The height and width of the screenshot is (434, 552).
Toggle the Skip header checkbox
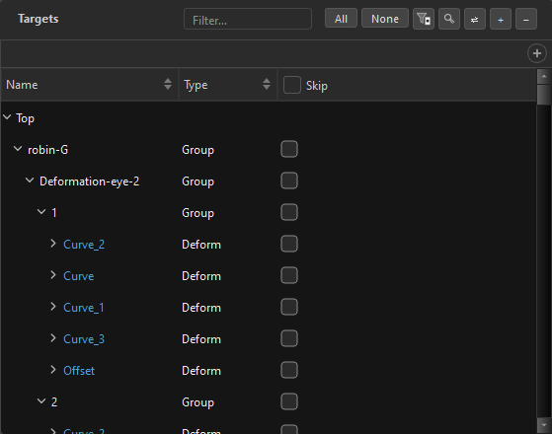(292, 85)
